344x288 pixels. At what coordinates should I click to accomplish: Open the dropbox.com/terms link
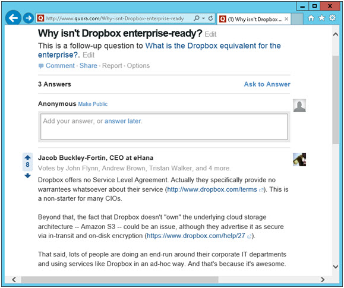[212, 189]
